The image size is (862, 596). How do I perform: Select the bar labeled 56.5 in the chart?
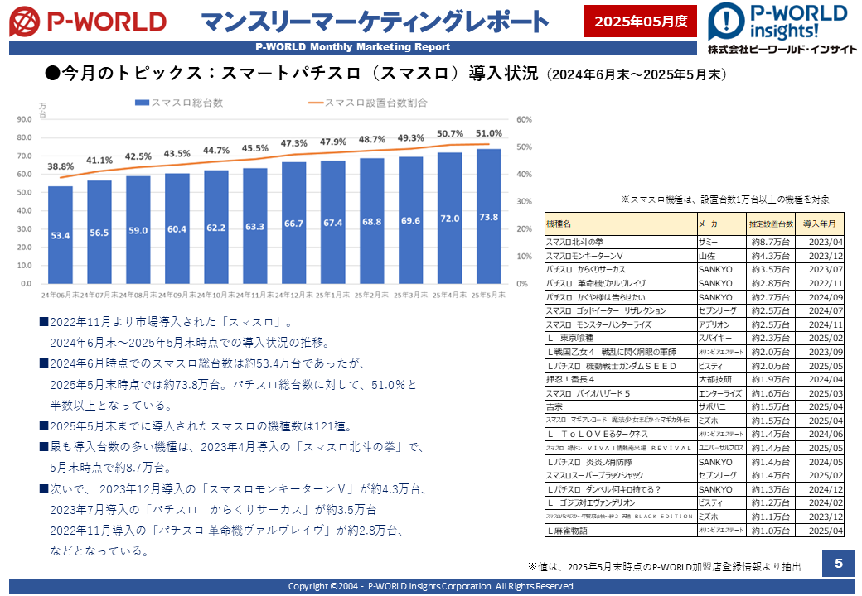coord(99,232)
